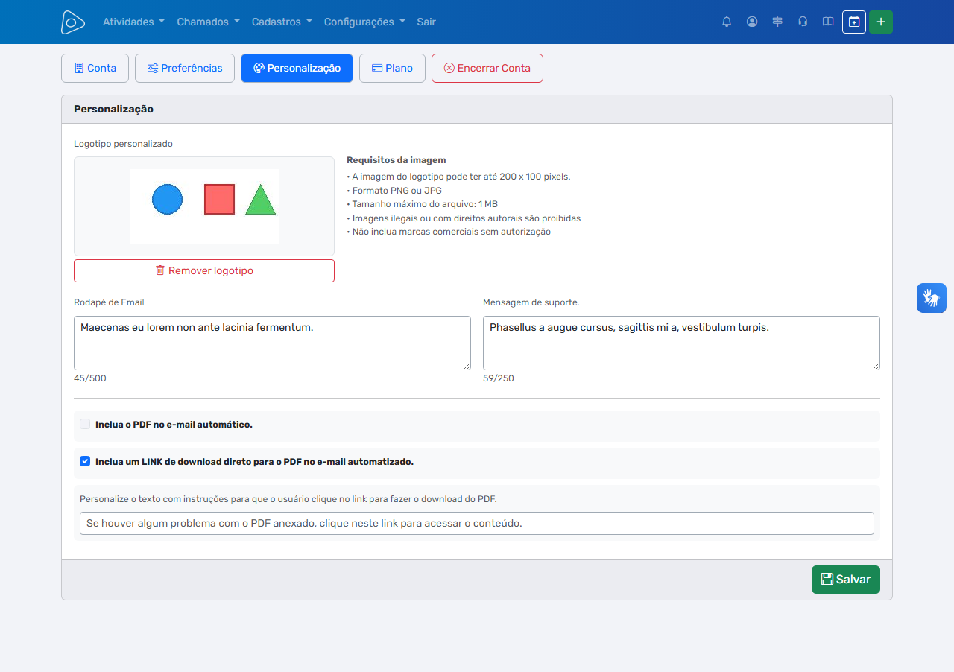Click the 'Logotipo personalizado' label

pyautogui.click(x=123, y=144)
